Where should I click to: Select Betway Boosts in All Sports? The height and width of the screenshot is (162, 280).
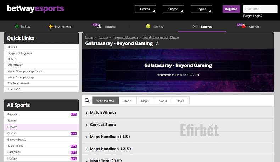(41, 140)
